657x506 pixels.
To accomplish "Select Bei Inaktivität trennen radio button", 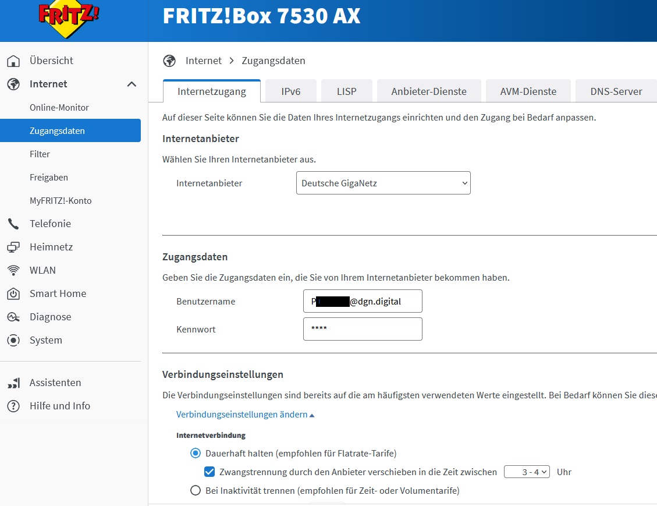I will pos(196,490).
